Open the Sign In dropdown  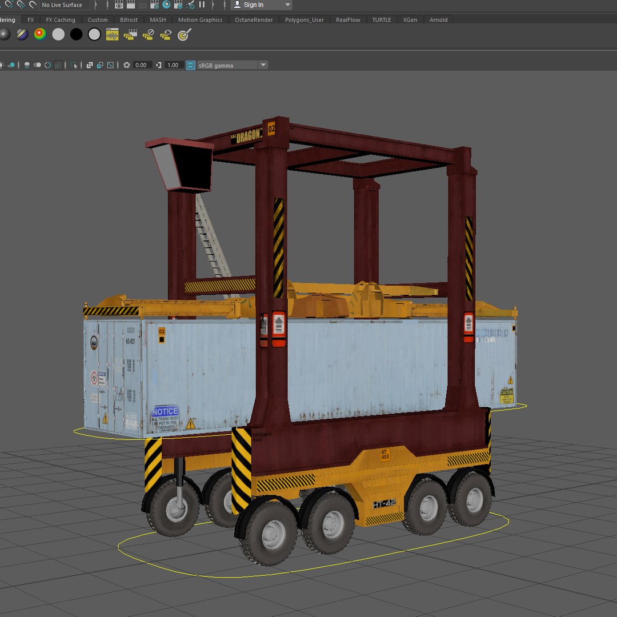tap(261, 5)
